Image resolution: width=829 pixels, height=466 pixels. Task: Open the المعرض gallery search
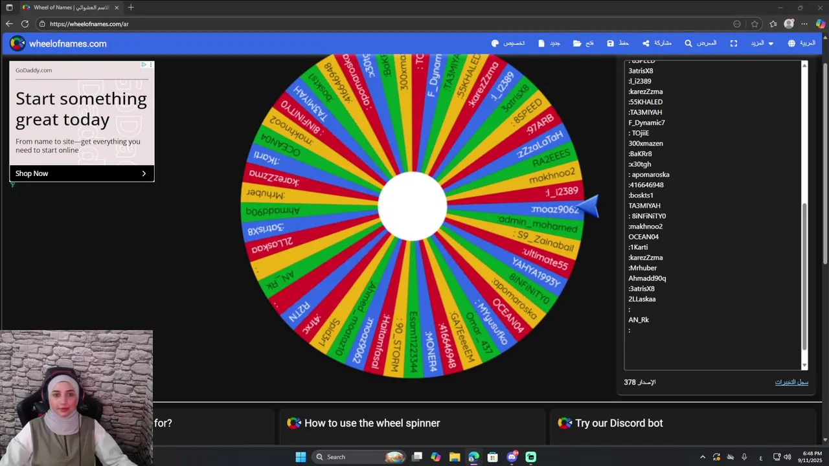pyautogui.click(x=701, y=43)
